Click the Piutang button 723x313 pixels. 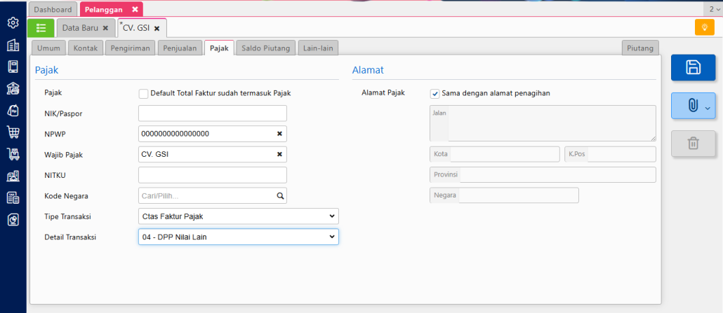639,48
